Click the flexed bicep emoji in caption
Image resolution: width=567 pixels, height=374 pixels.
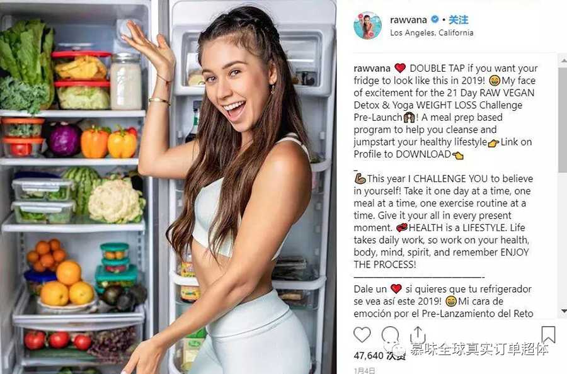click(x=360, y=179)
